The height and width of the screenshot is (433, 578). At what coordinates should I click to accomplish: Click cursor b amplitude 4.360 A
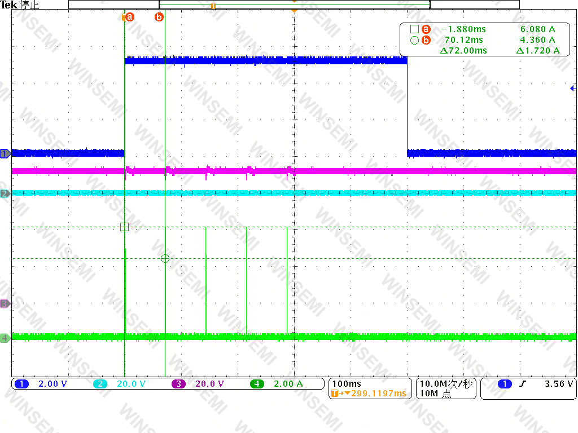pyautogui.click(x=537, y=40)
